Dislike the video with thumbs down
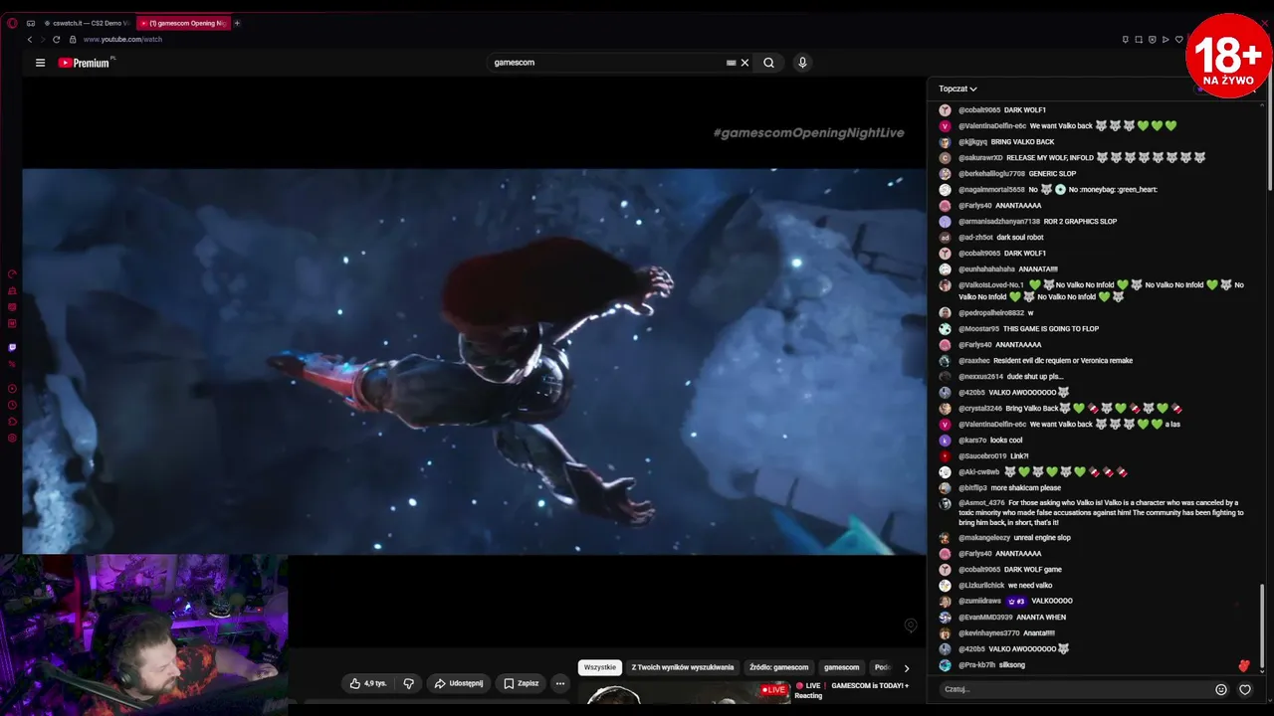The image size is (1274, 716). coord(408,683)
